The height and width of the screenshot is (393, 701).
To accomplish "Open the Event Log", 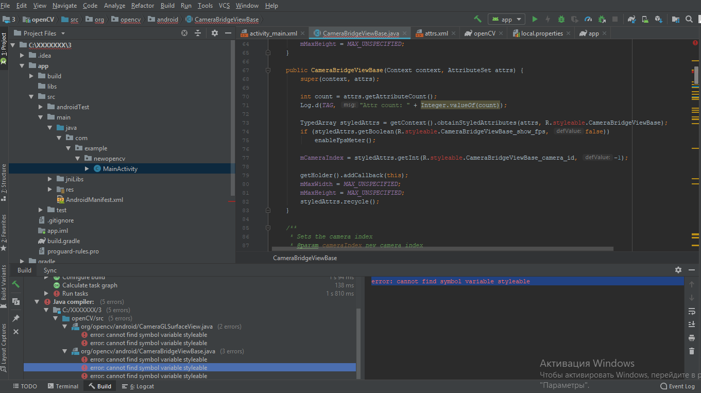I will pyautogui.click(x=677, y=386).
